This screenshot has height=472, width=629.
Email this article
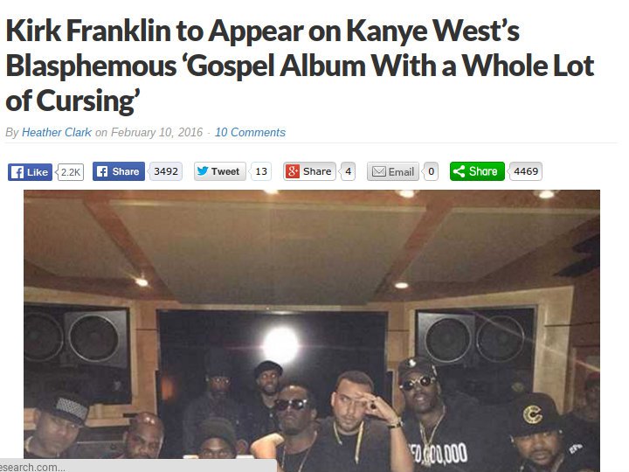[x=393, y=171]
